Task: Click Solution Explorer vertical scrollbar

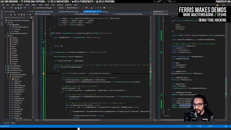Action: (33, 69)
